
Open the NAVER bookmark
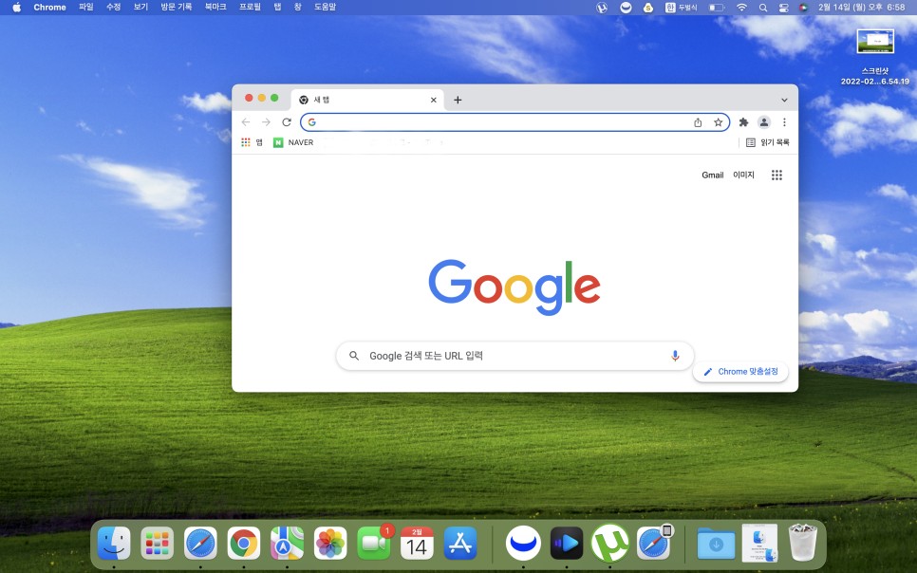click(x=293, y=142)
